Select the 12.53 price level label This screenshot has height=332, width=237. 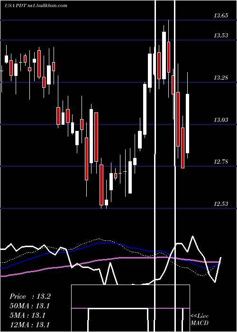(x=221, y=203)
